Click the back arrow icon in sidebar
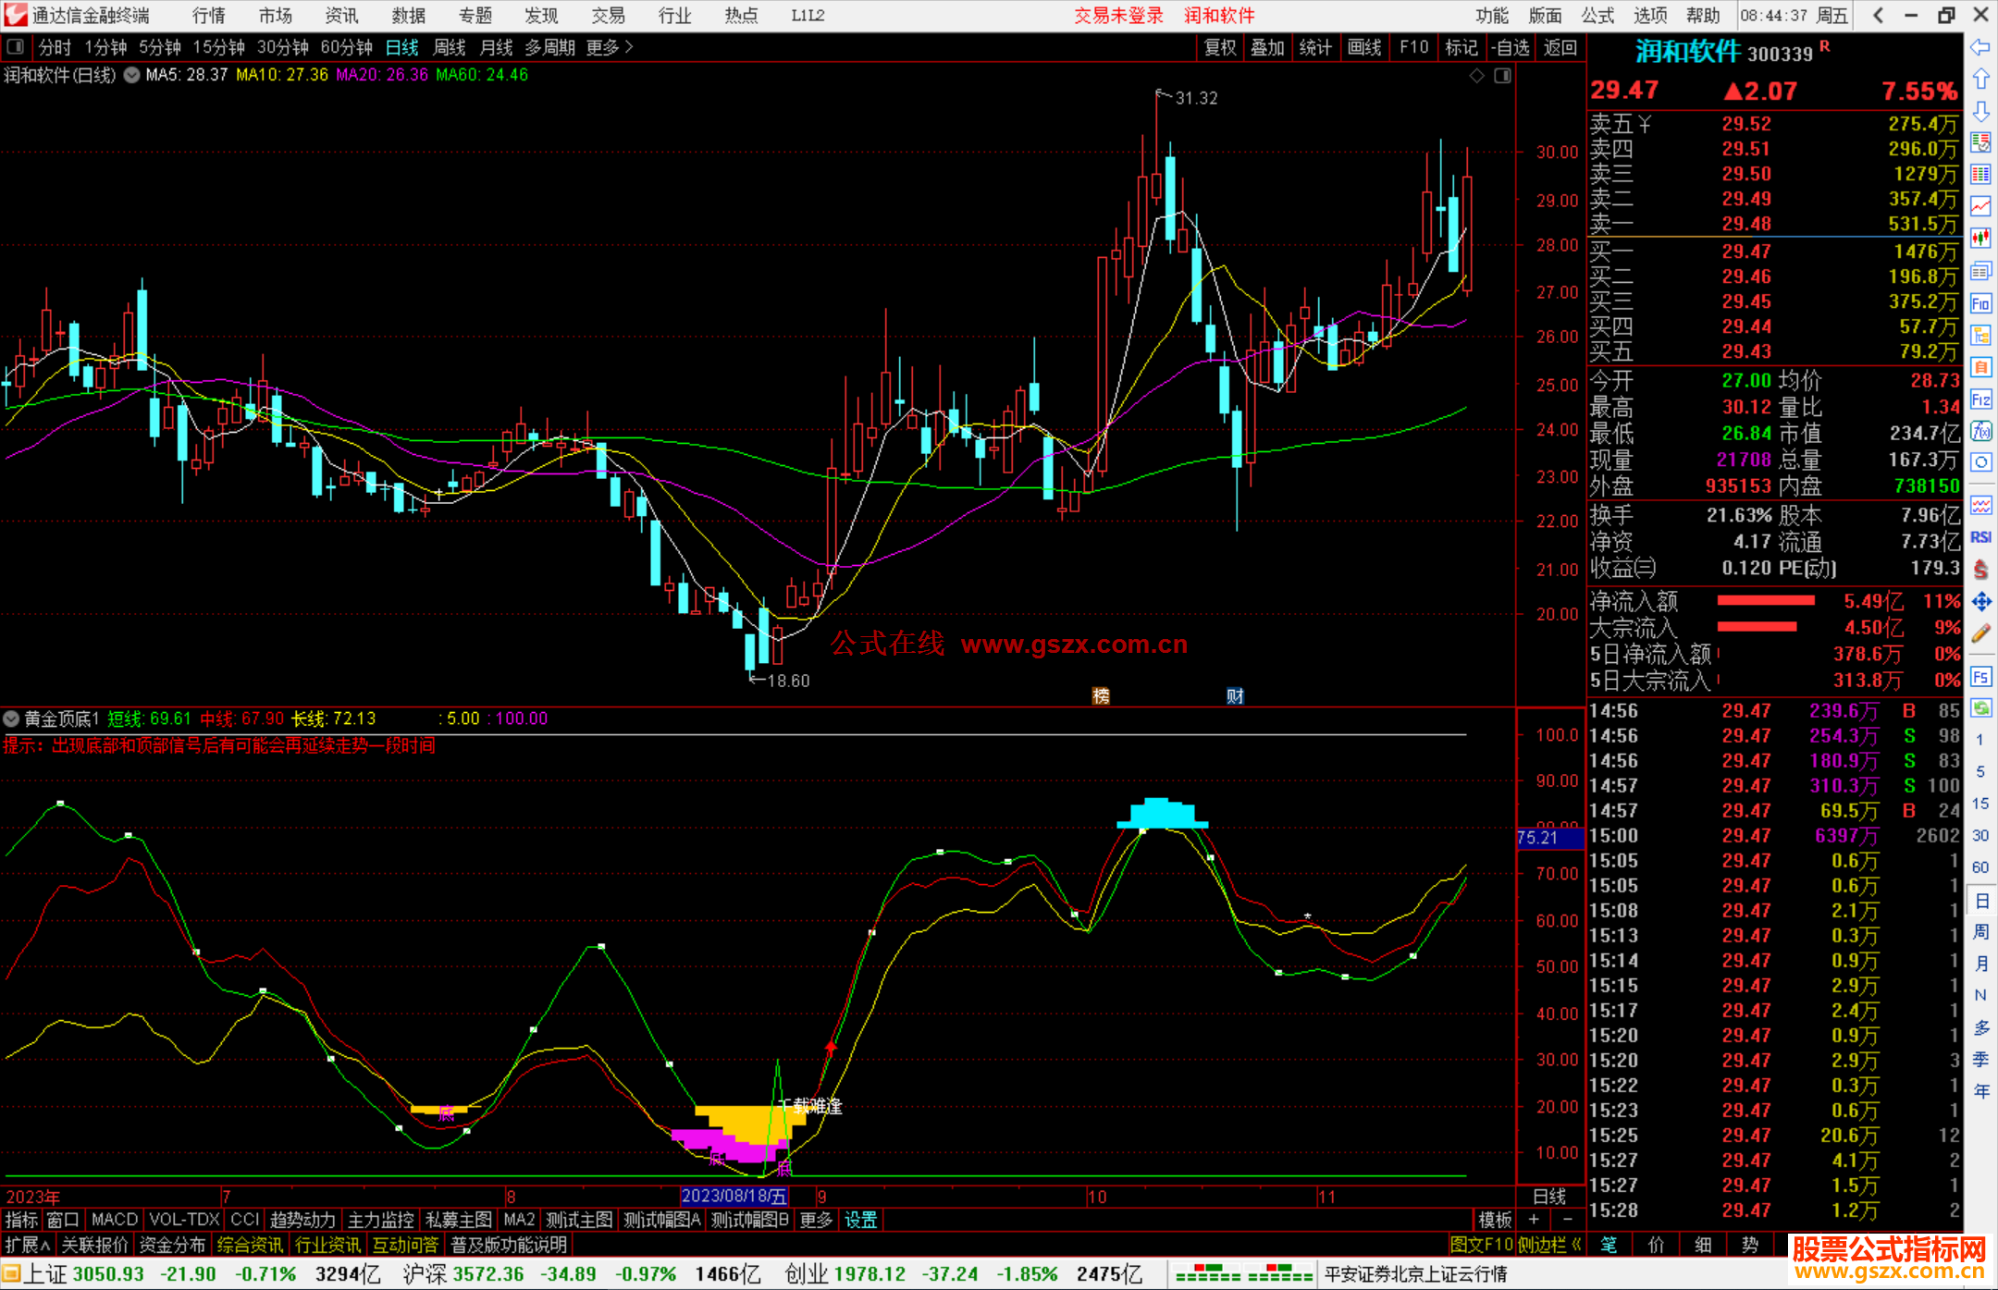Viewport: 1998px width, 1290px height. pos(1980,47)
